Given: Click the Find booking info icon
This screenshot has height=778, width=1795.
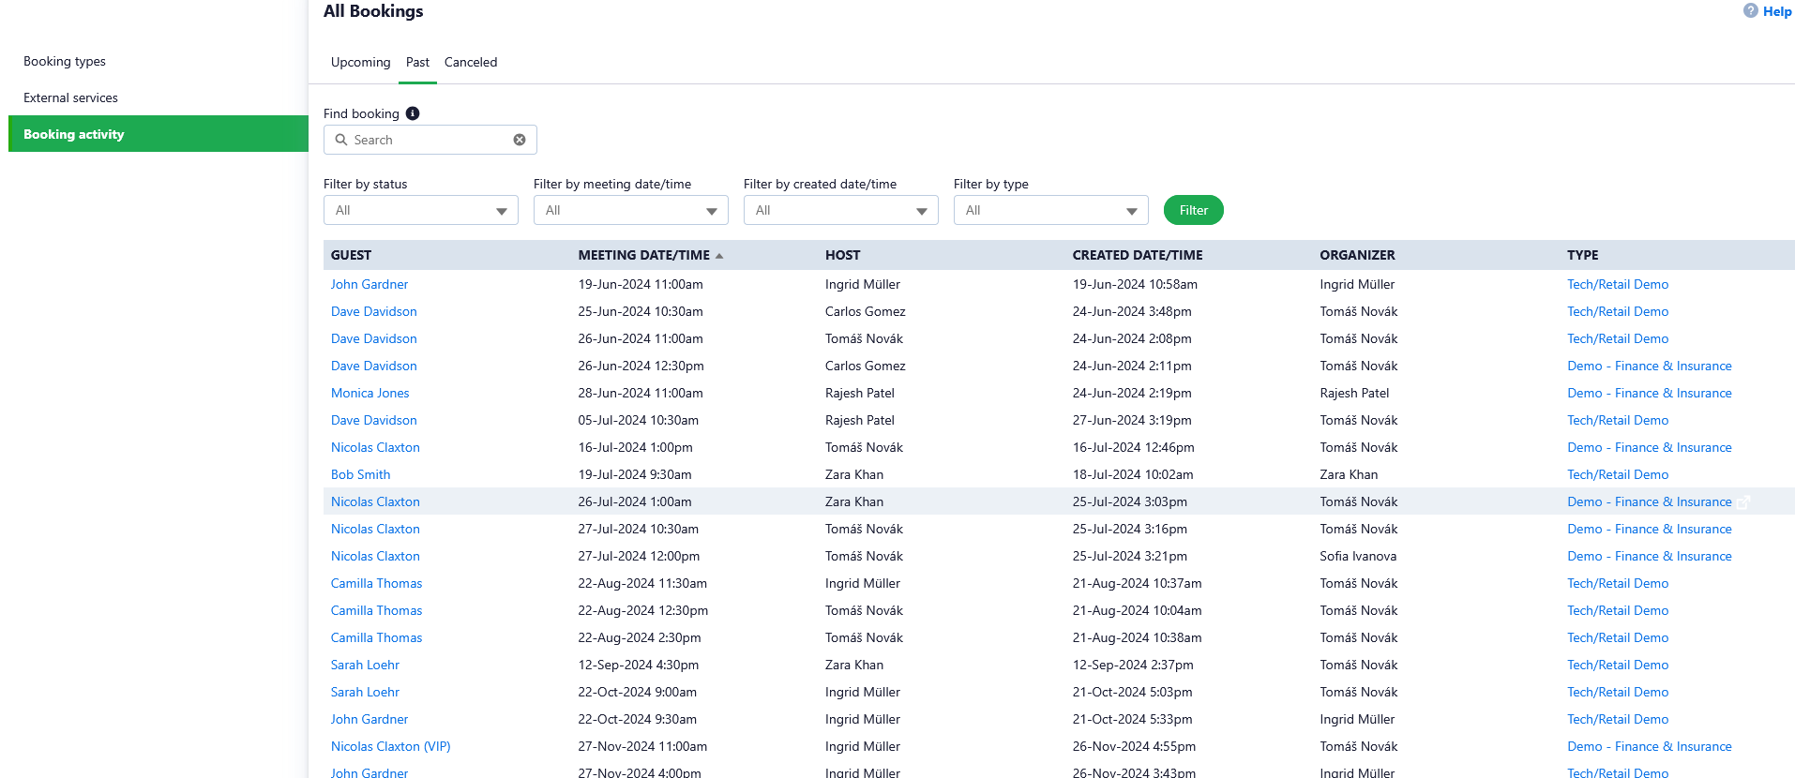Looking at the screenshot, I should 413,113.
